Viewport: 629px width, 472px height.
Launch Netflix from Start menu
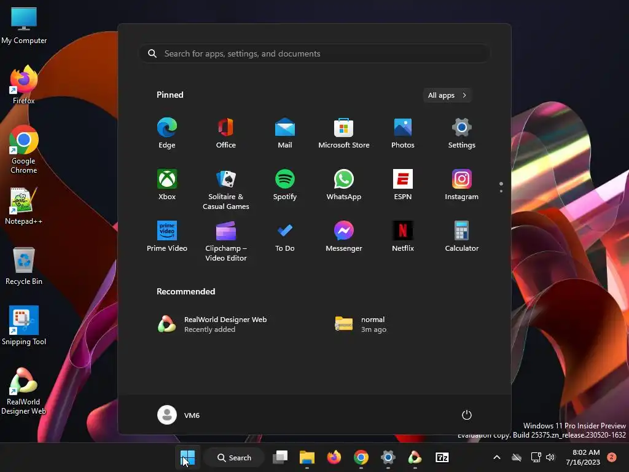click(x=403, y=237)
